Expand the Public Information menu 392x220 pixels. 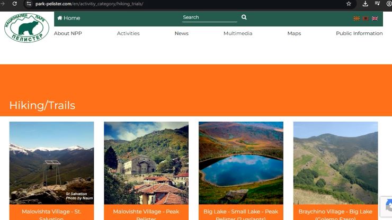[359, 33]
